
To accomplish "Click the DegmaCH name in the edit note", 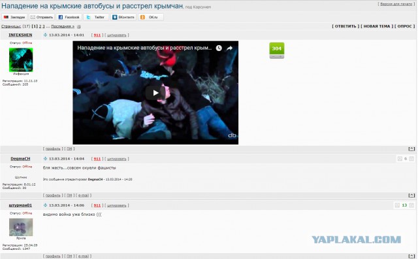I will [95, 179].
